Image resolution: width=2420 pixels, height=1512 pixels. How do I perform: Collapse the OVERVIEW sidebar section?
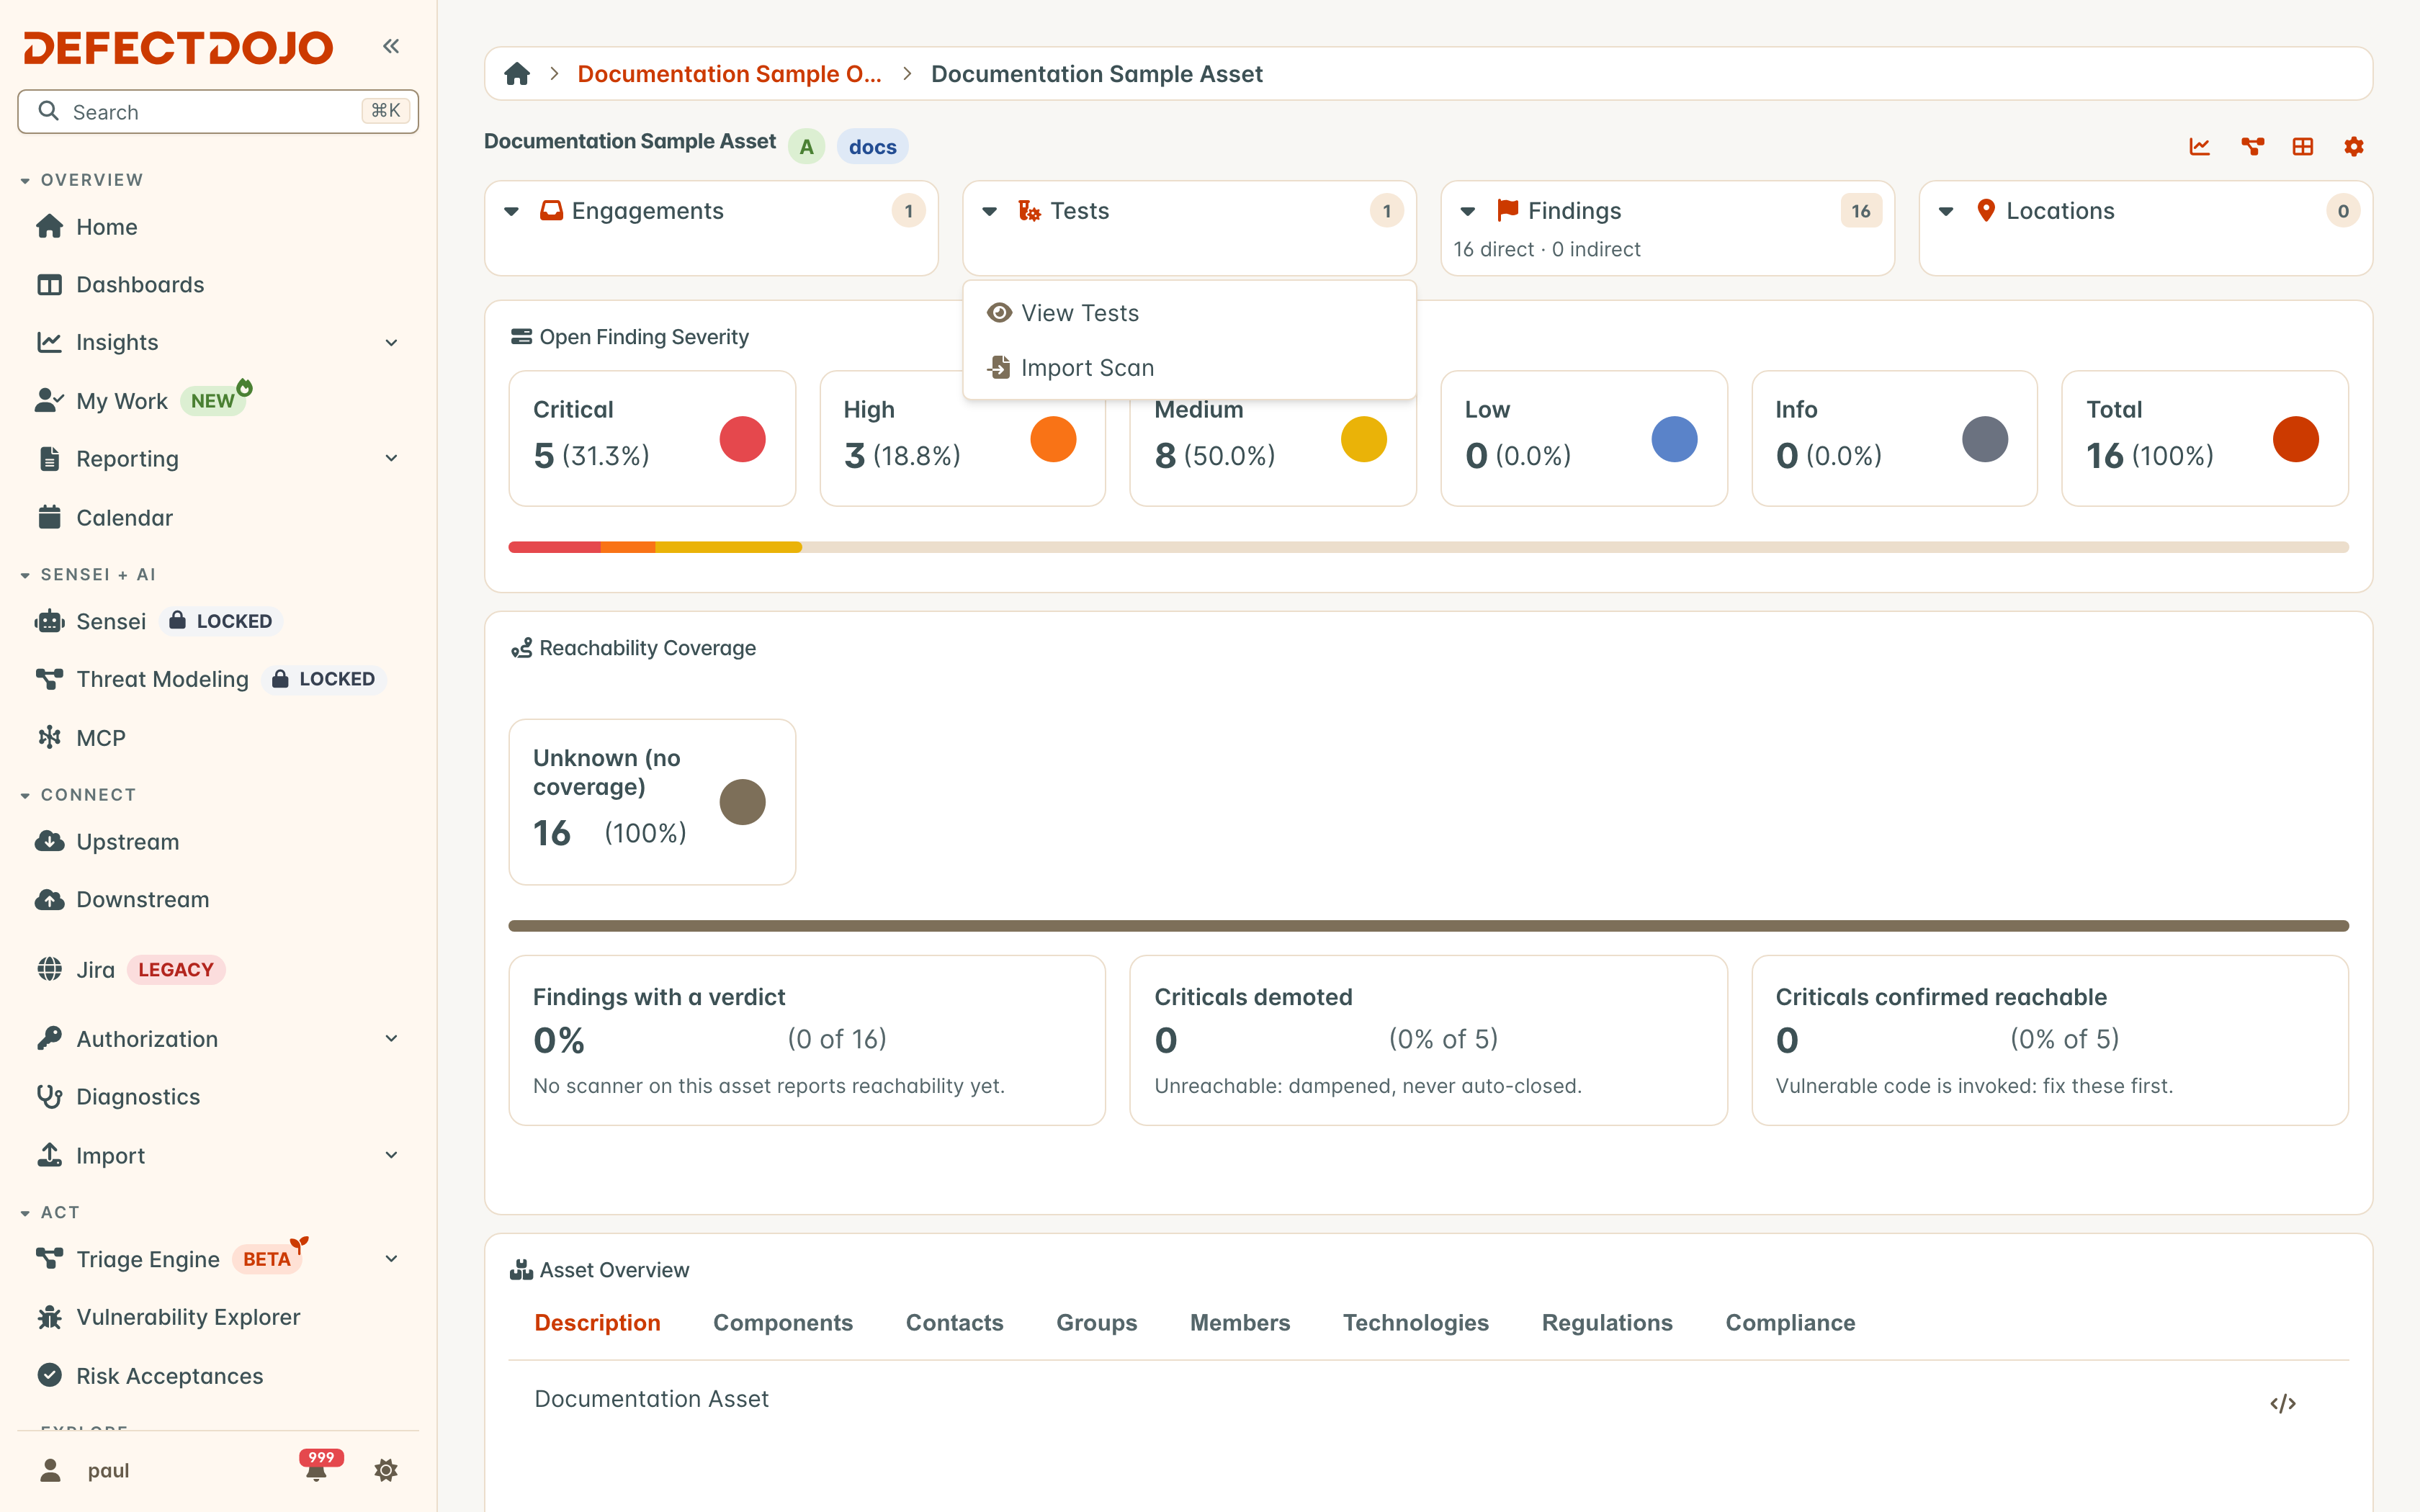click(x=83, y=180)
